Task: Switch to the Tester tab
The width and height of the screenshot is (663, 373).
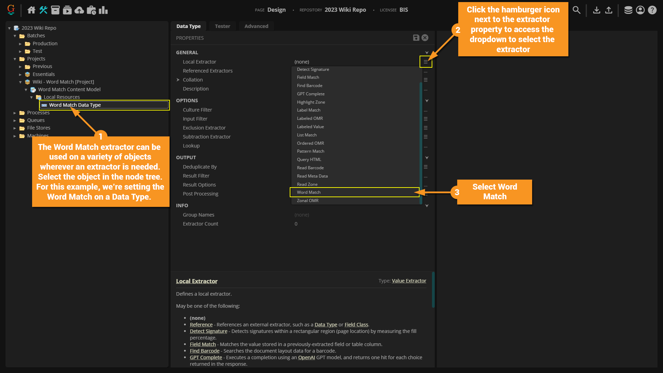Action: (x=222, y=26)
